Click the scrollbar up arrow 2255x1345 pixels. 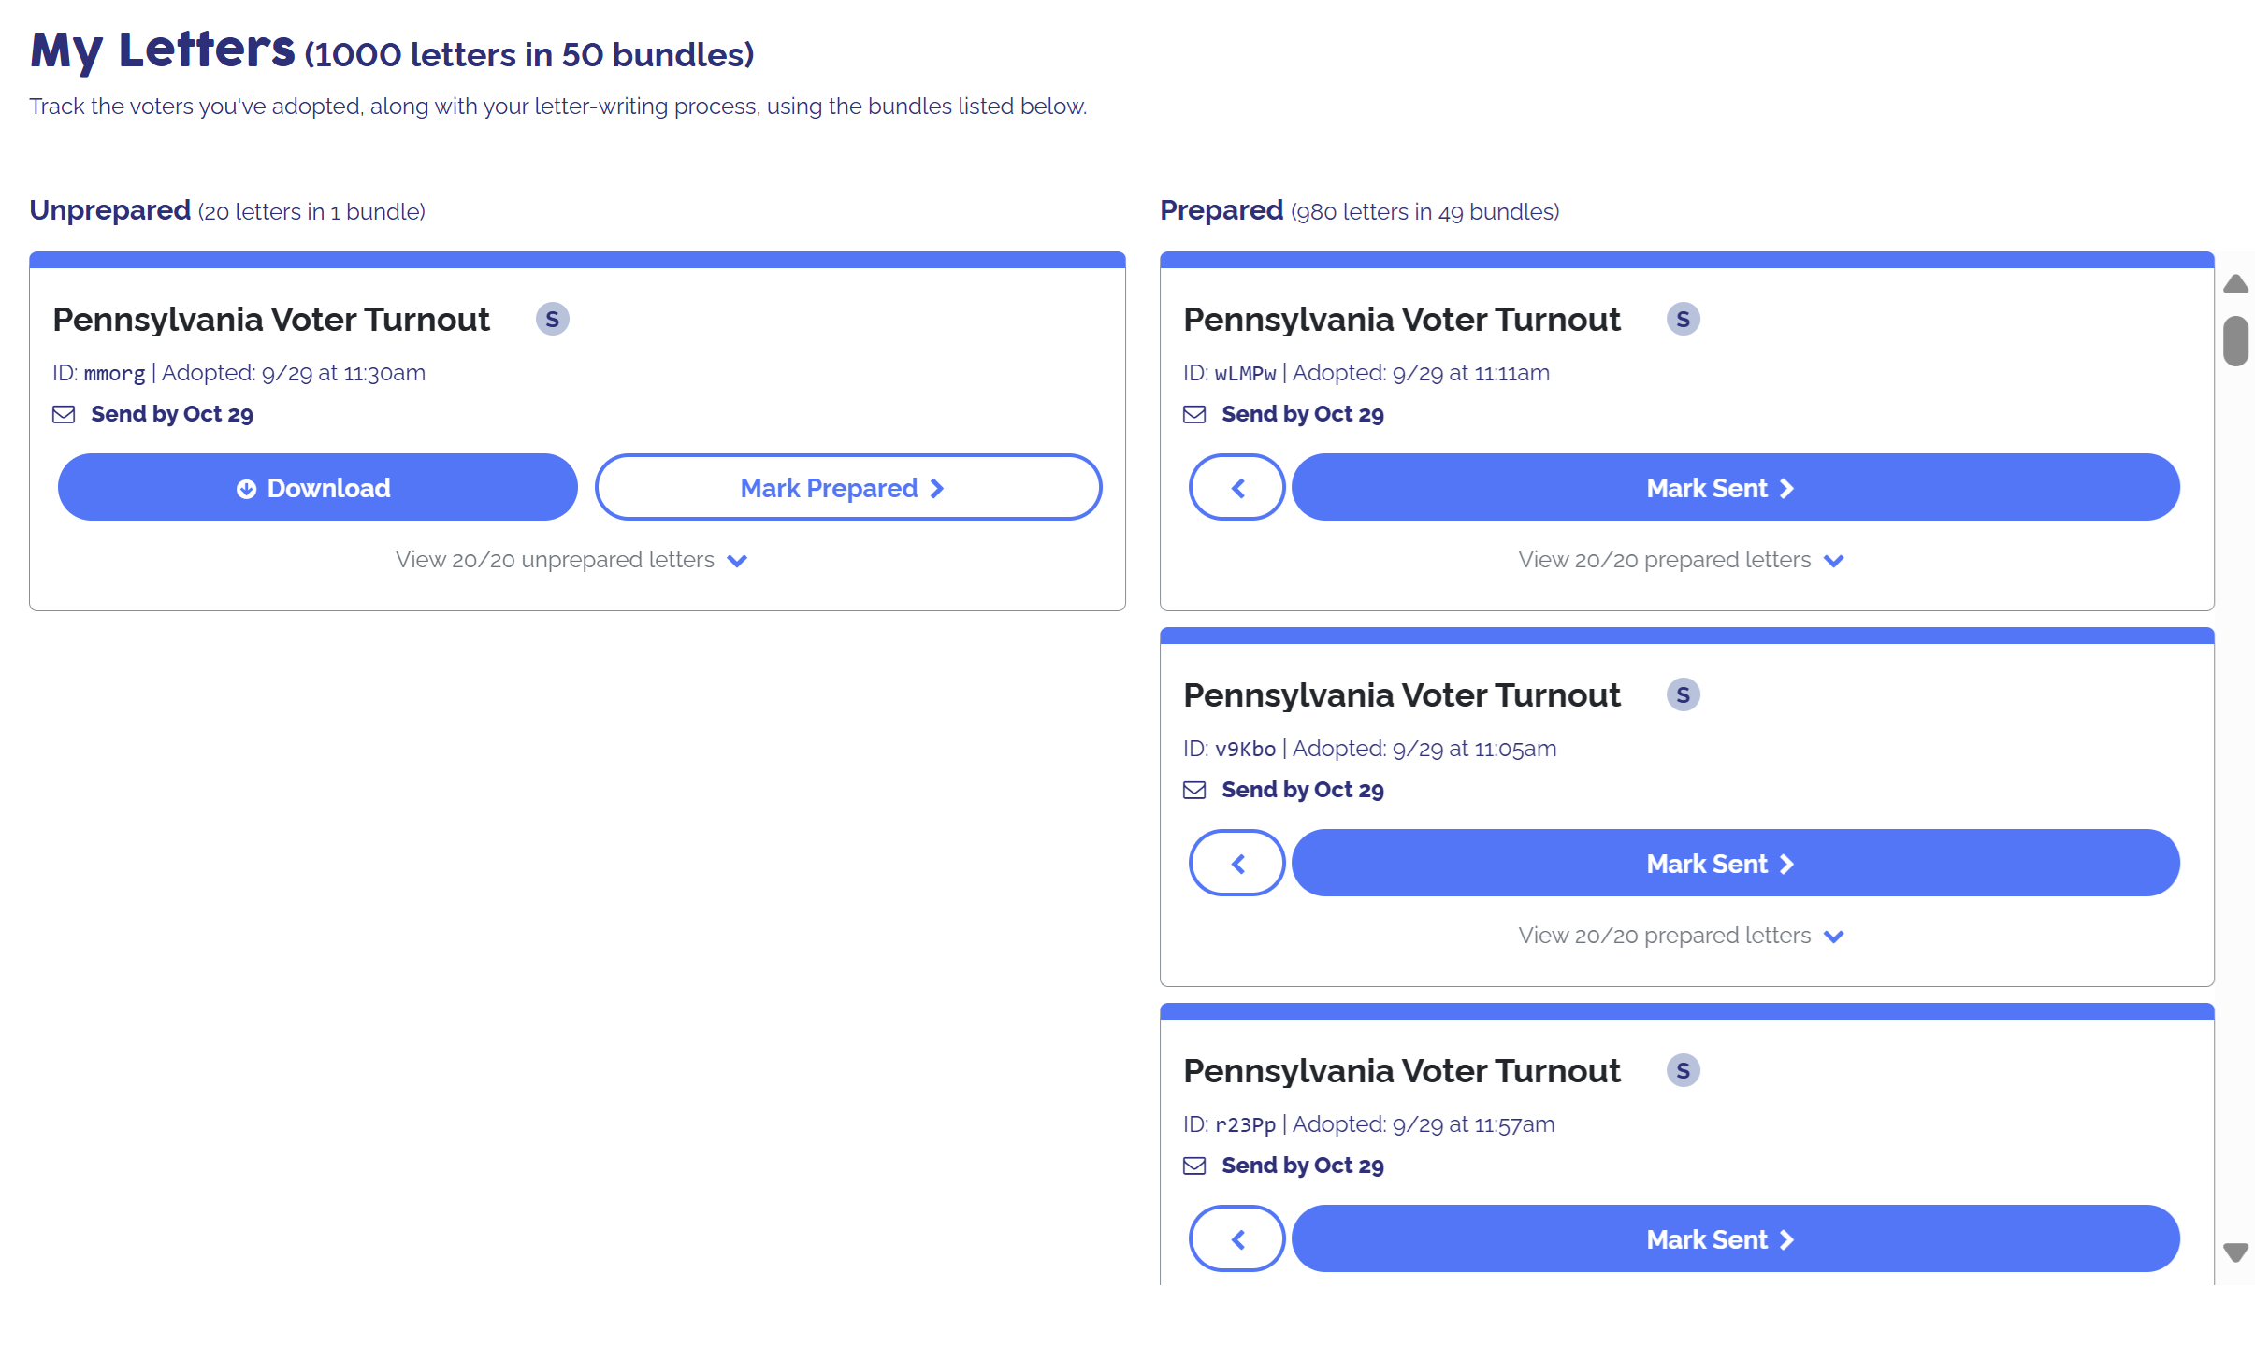(x=2235, y=284)
